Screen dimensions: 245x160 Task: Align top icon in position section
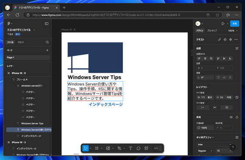[x=218, y=58]
